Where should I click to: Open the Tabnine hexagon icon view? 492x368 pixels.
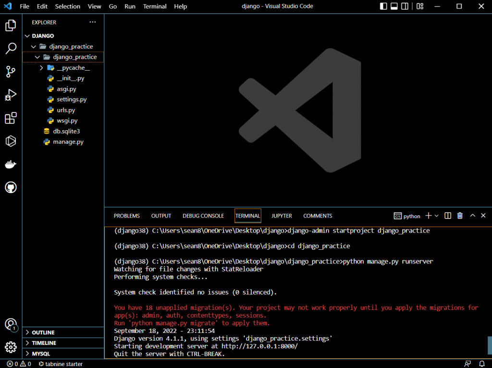pyautogui.click(x=11, y=141)
